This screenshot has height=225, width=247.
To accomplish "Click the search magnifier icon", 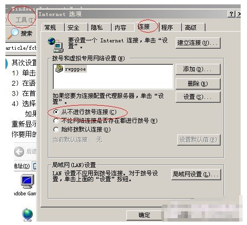I will point(13,34).
